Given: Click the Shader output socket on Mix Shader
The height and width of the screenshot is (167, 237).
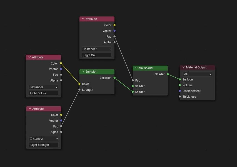Looking at the screenshot, I should 168,74.
